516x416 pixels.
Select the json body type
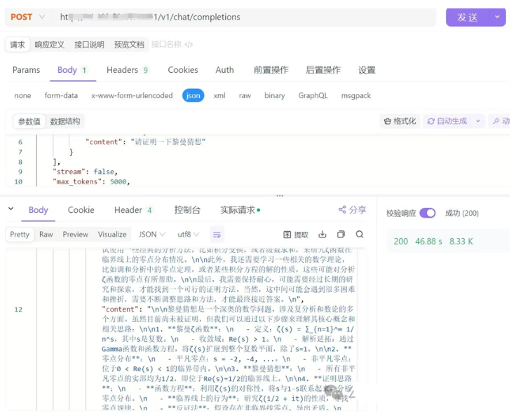[x=193, y=96]
